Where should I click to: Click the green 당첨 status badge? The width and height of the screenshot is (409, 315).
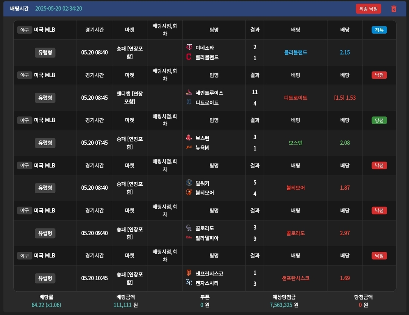pos(379,120)
